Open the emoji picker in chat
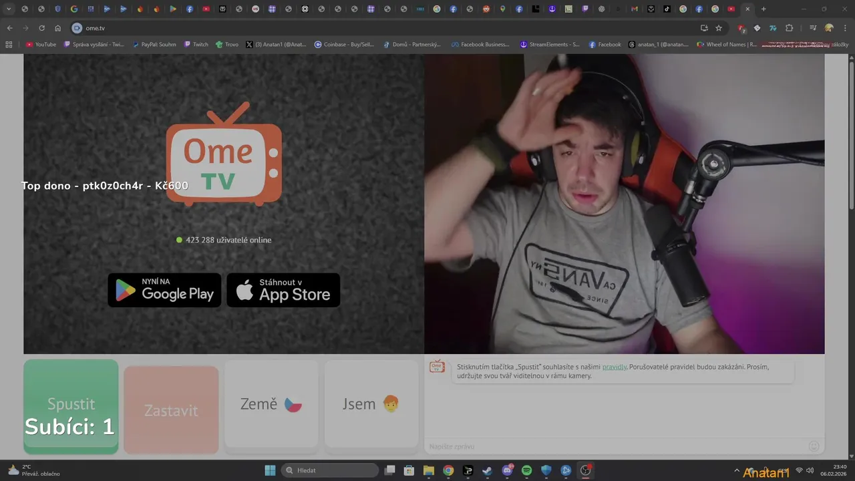 (x=814, y=446)
